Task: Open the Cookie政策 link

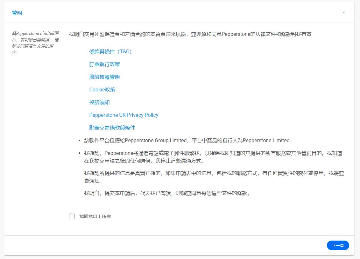Action: tap(102, 90)
